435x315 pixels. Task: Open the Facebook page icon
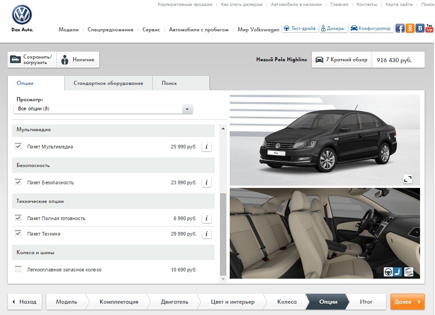pyautogui.click(x=400, y=28)
